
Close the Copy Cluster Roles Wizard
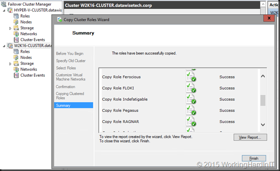269,18
